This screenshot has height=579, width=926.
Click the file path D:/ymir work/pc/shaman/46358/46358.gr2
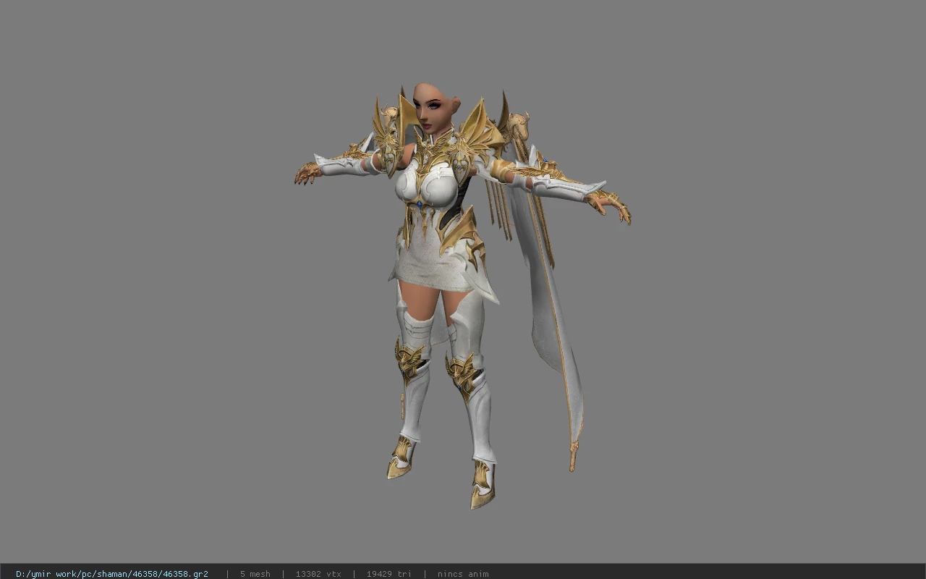coord(112,574)
